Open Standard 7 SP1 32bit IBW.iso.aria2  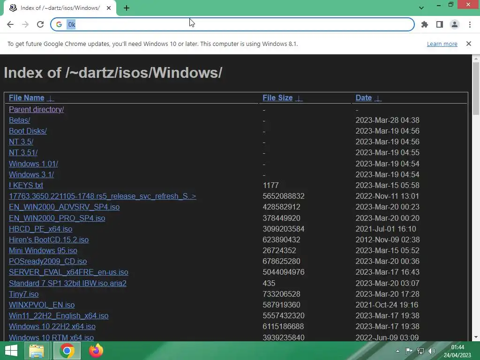[x=67, y=283]
